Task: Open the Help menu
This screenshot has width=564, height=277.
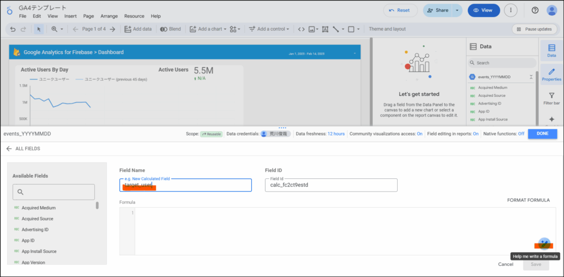Action: 156,16
